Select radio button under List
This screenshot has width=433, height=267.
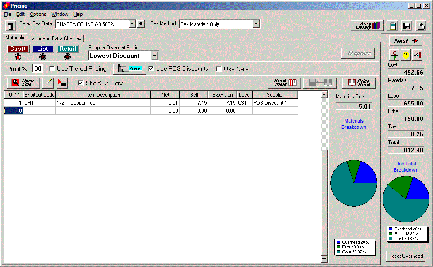point(42,57)
